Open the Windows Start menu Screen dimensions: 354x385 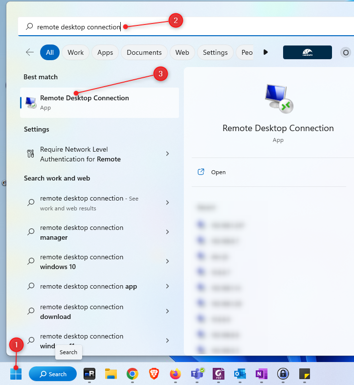coord(16,374)
